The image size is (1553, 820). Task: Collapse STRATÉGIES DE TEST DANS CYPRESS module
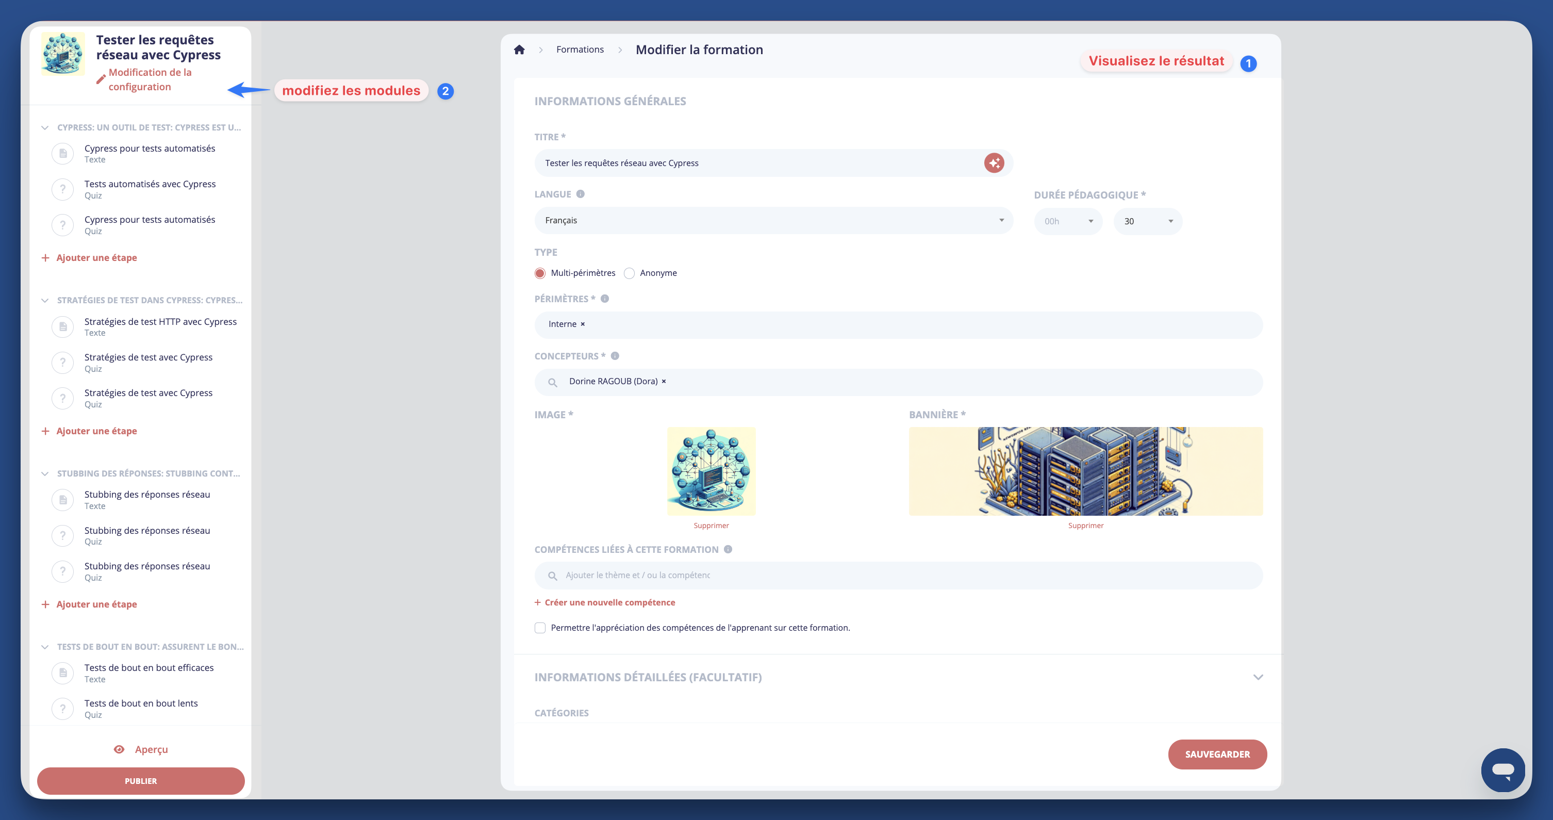(45, 300)
